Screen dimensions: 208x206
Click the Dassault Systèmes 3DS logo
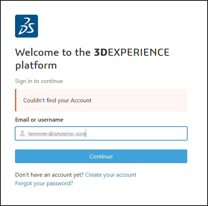tap(27, 26)
